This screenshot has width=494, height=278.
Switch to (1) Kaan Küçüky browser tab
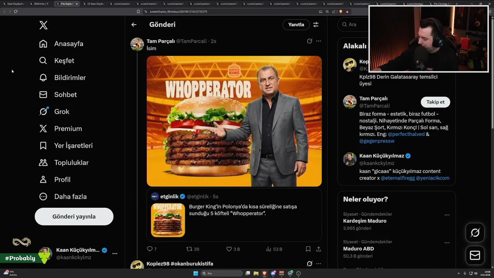pyautogui.click(x=93, y=3)
